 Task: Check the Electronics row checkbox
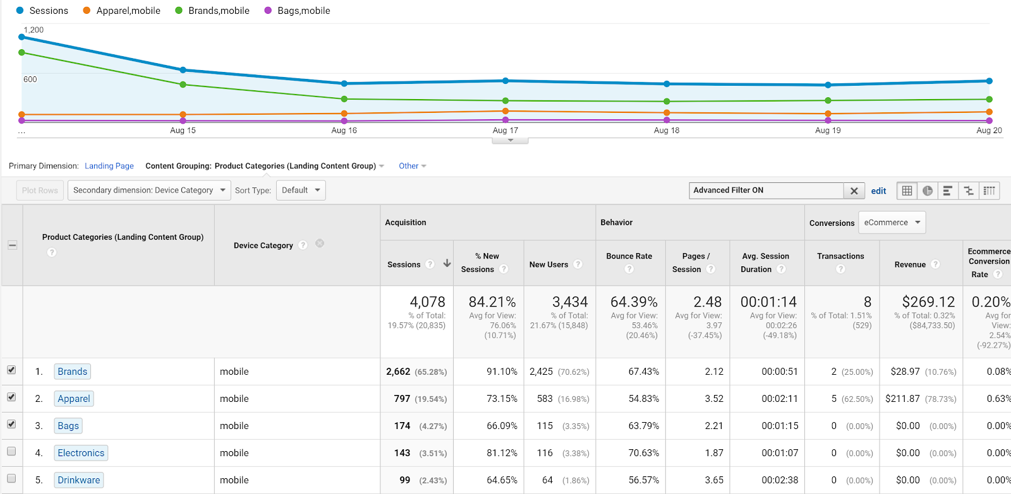coord(11,451)
